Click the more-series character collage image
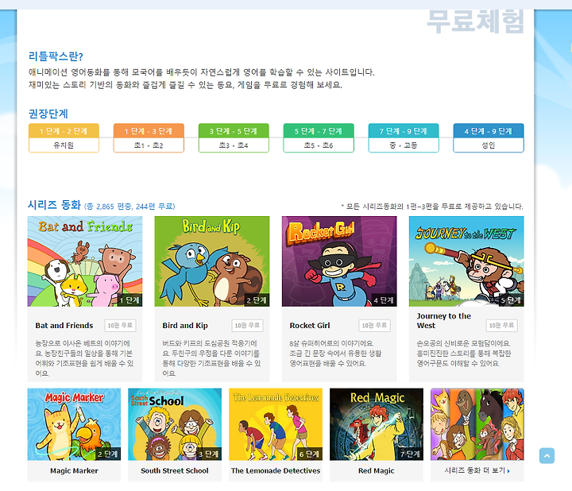The image size is (572, 491). point(477,424)
